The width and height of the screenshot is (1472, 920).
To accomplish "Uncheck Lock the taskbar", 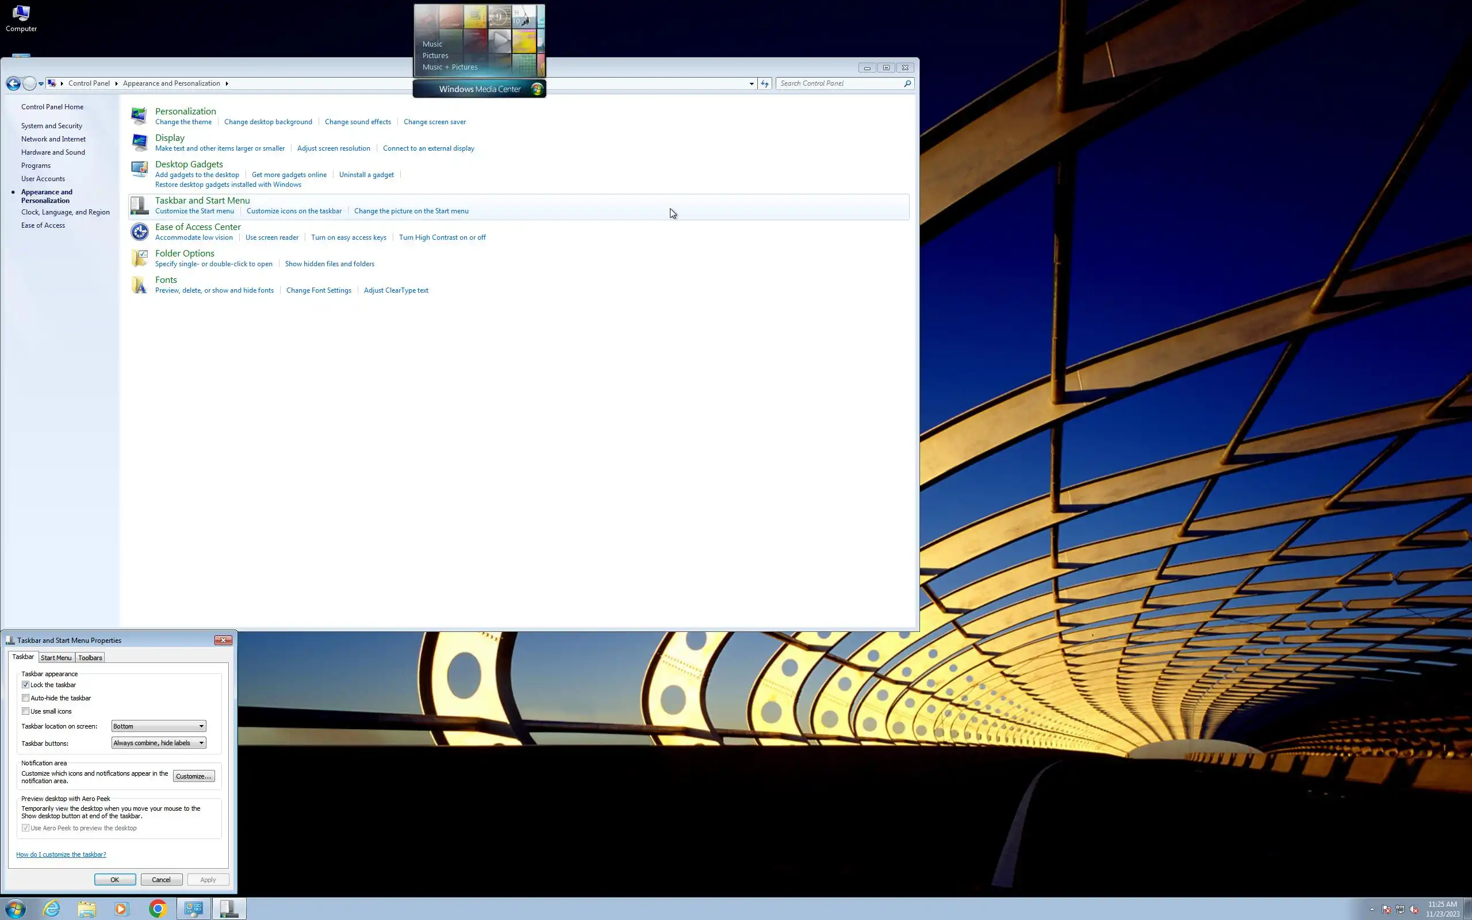I will (25, 684).
